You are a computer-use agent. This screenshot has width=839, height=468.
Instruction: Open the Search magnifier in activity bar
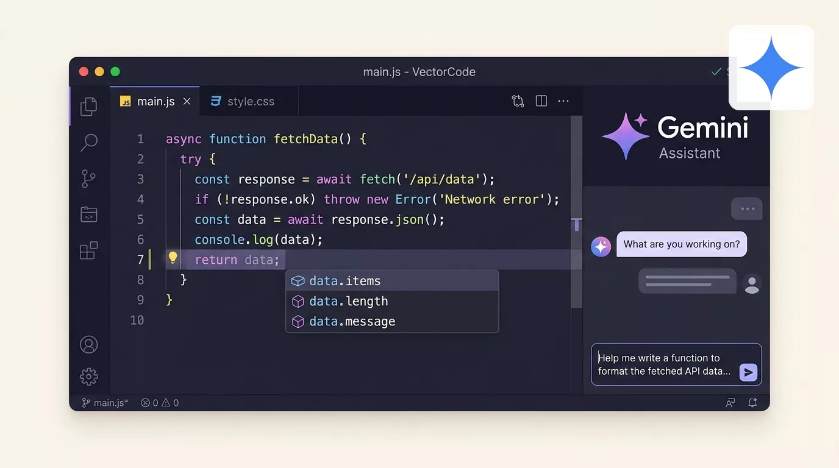[89, 143]
